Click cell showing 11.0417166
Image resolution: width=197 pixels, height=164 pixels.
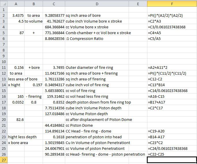click(x=55, y=73)
